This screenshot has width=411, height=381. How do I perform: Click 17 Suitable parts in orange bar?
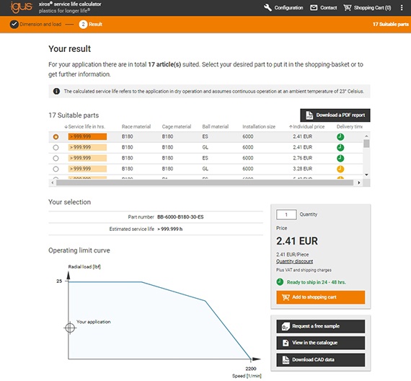click(x=390, y=24)
